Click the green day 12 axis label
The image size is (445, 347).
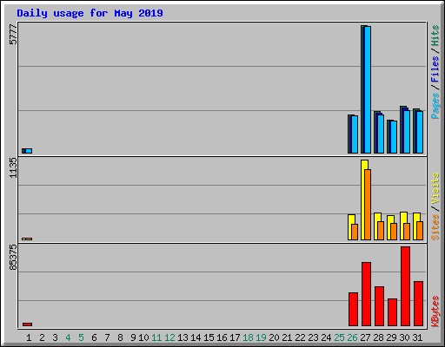[x=169, y=337]
